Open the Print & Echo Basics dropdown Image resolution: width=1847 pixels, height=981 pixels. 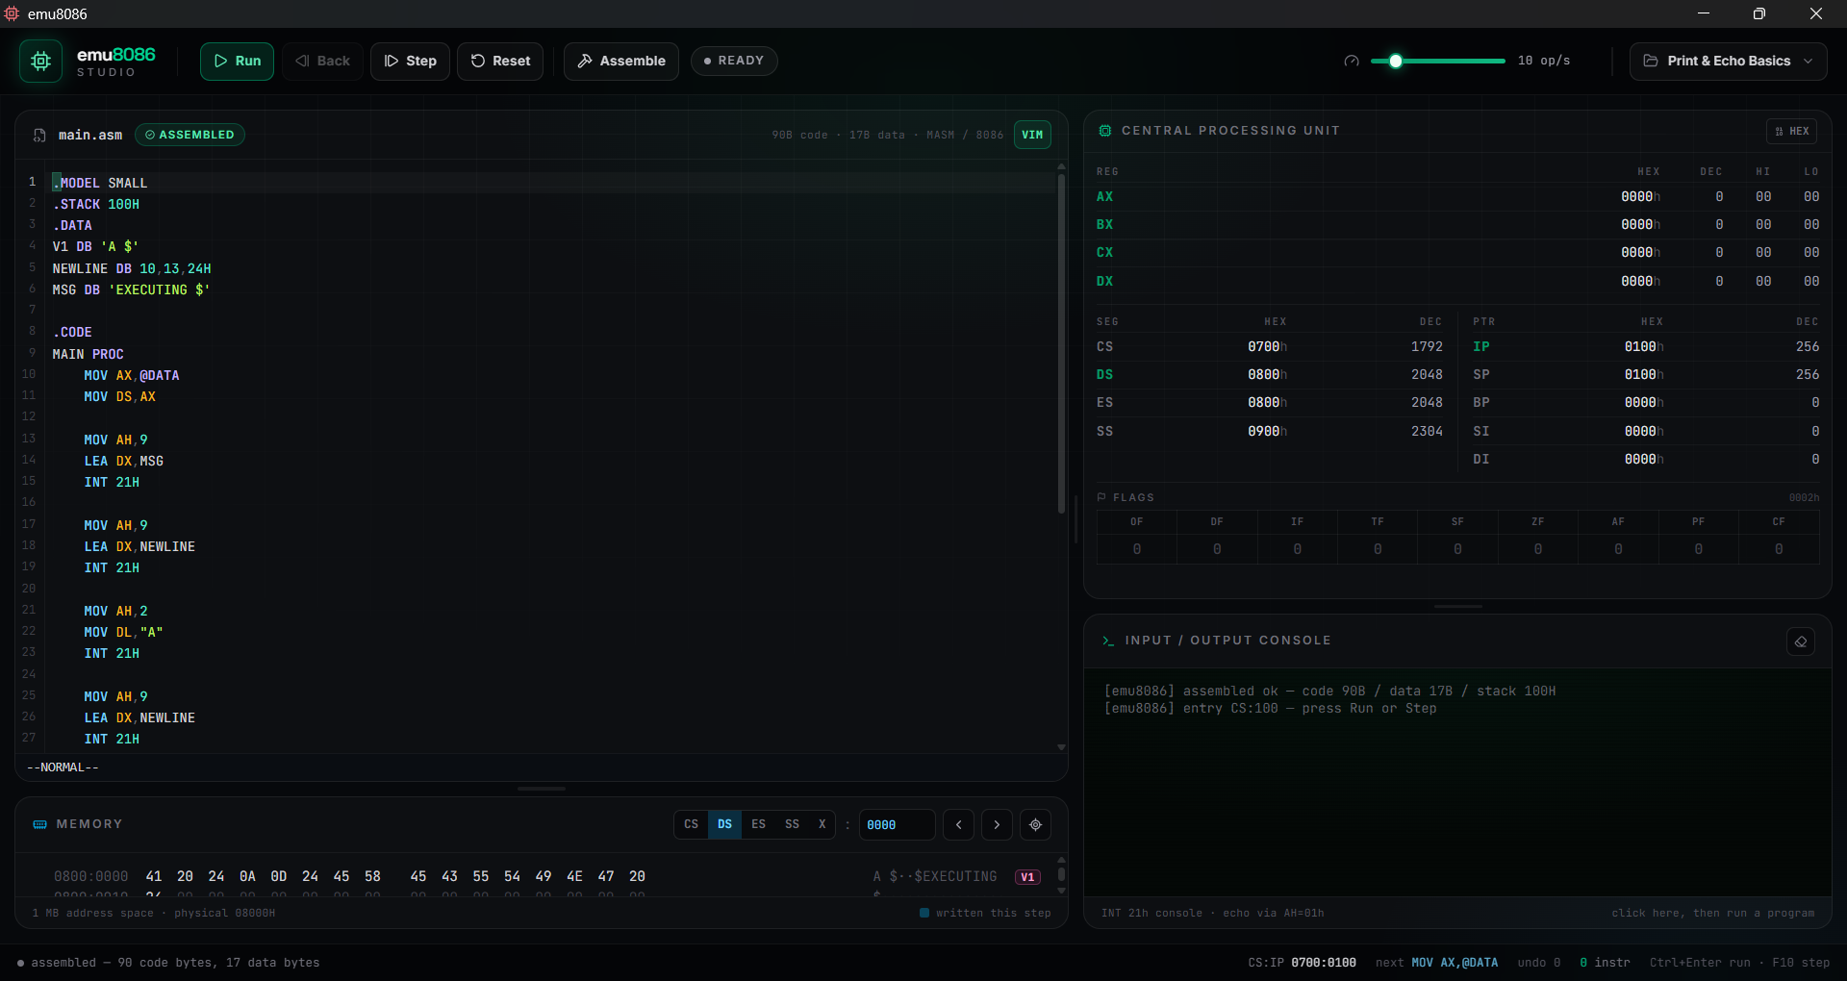[1728, 61]
